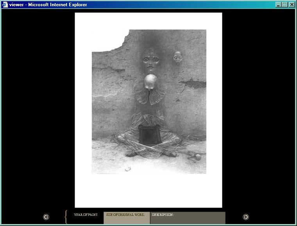Go to the previous artwork with left arrow
The image size is (297, 226).
click(x=46, y=217)
